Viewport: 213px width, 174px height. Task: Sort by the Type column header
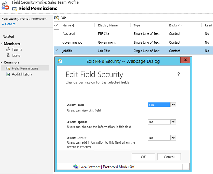[x=137, y=25]
